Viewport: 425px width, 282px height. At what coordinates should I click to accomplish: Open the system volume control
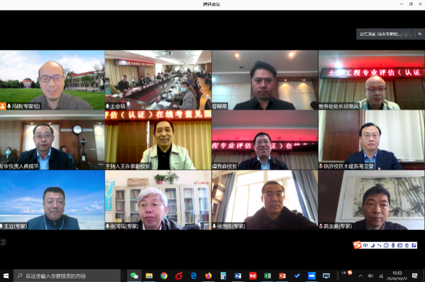point(371,275)
